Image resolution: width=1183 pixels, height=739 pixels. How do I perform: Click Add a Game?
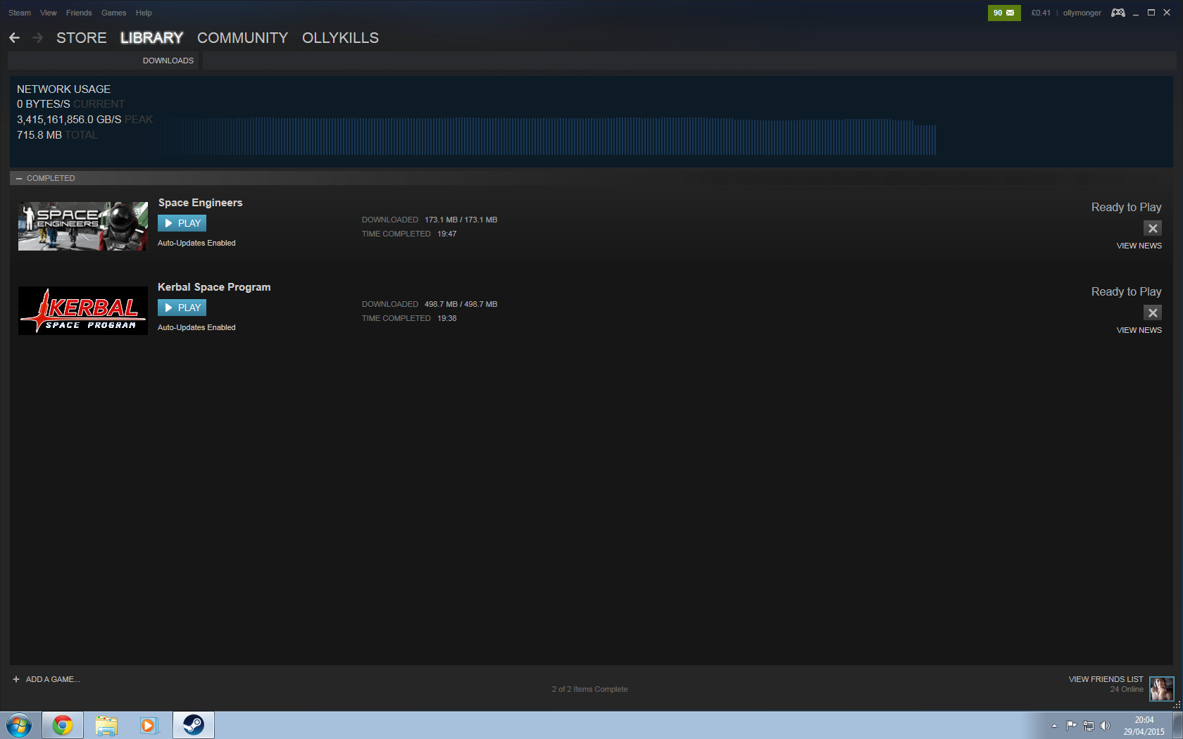pyautogui.click(x=53, y=679)
